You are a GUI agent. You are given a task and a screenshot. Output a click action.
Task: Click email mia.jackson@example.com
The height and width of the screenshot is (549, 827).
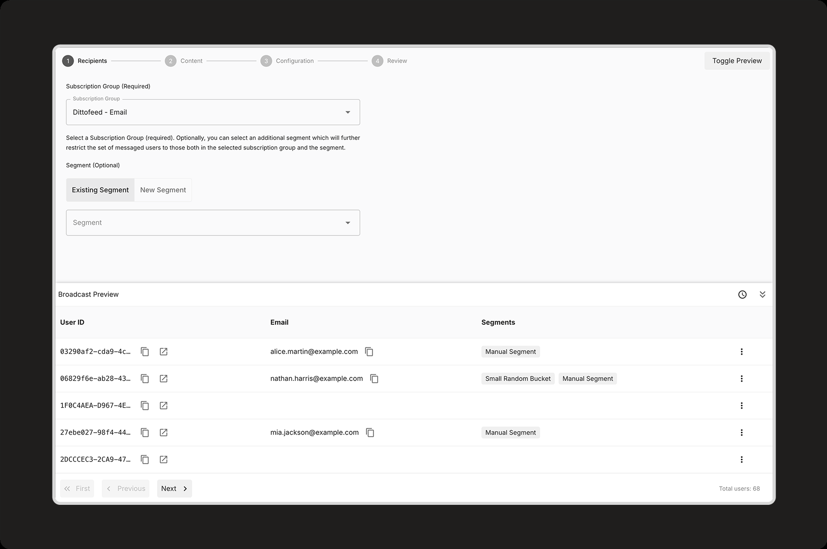315,433
